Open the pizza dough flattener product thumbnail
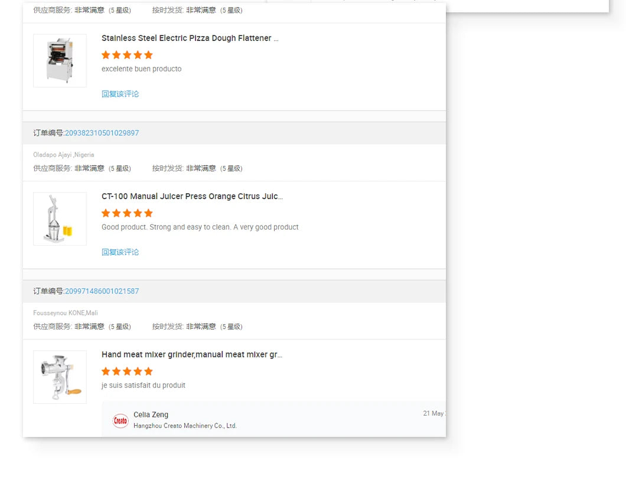This screenshot has width=626, height=496. [x=60, y=61]
